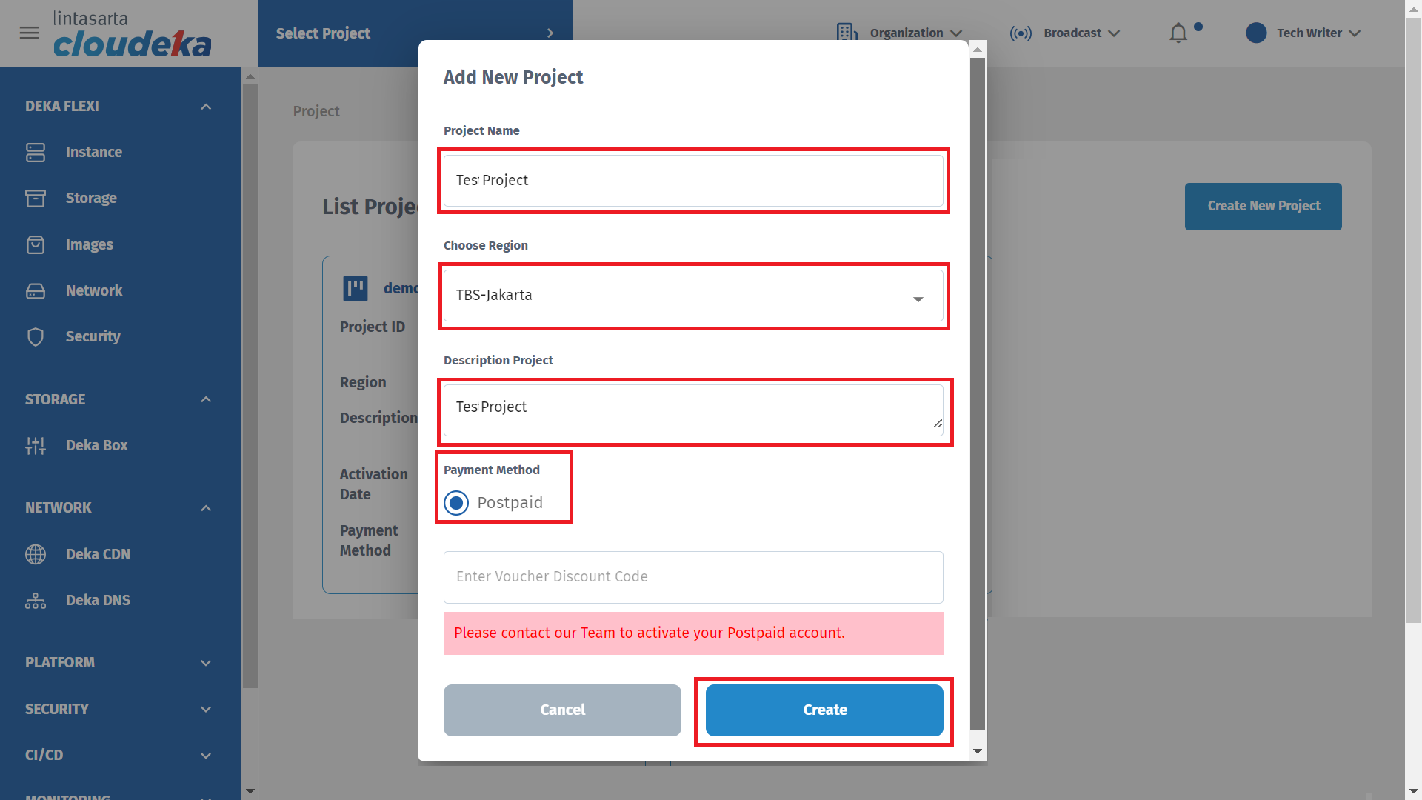Image resolution: width=1422 pixels, height=800 pixels.
Task: Click the Images bag icon
Action: click(x=36, y=244)
